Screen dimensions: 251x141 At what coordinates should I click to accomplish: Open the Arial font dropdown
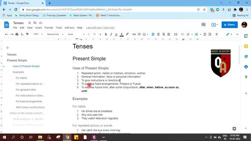76,34
